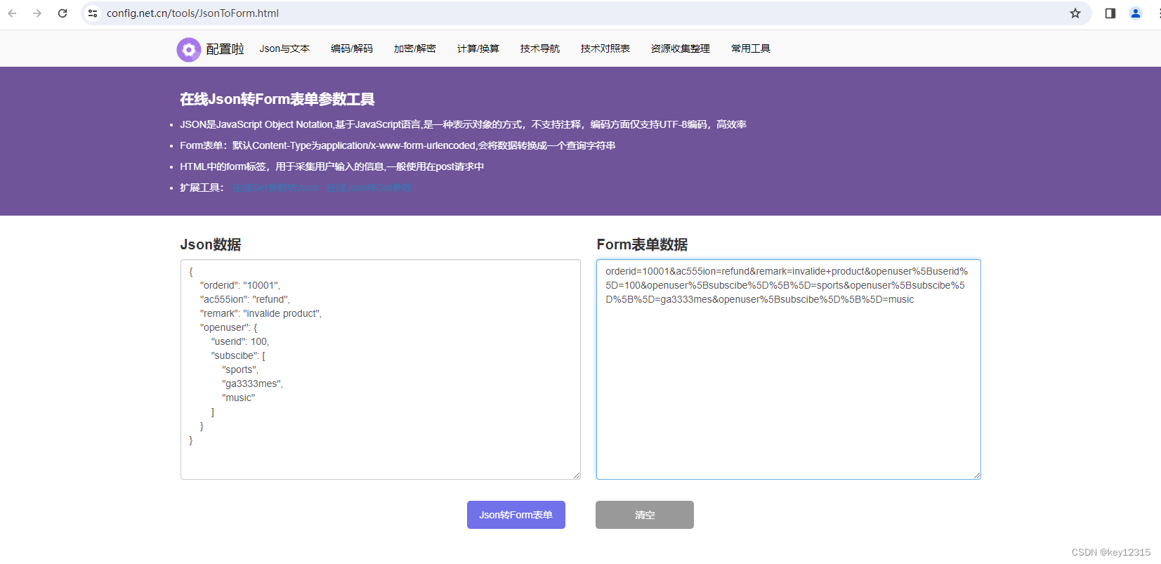Open the browser profile avatar

coord(1136,13)
